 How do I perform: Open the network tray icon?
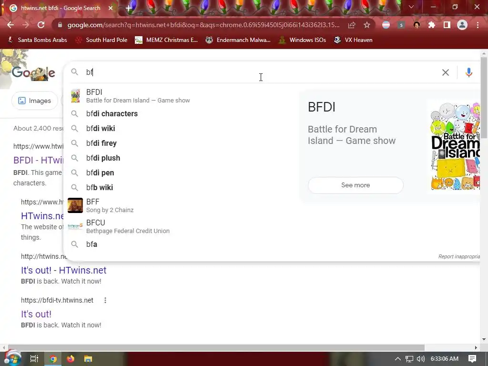409,359
